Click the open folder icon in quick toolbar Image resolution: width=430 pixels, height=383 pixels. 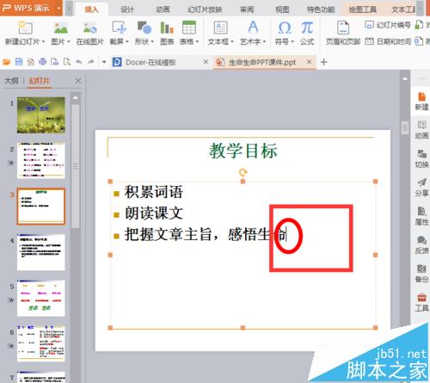coord(6,62)
